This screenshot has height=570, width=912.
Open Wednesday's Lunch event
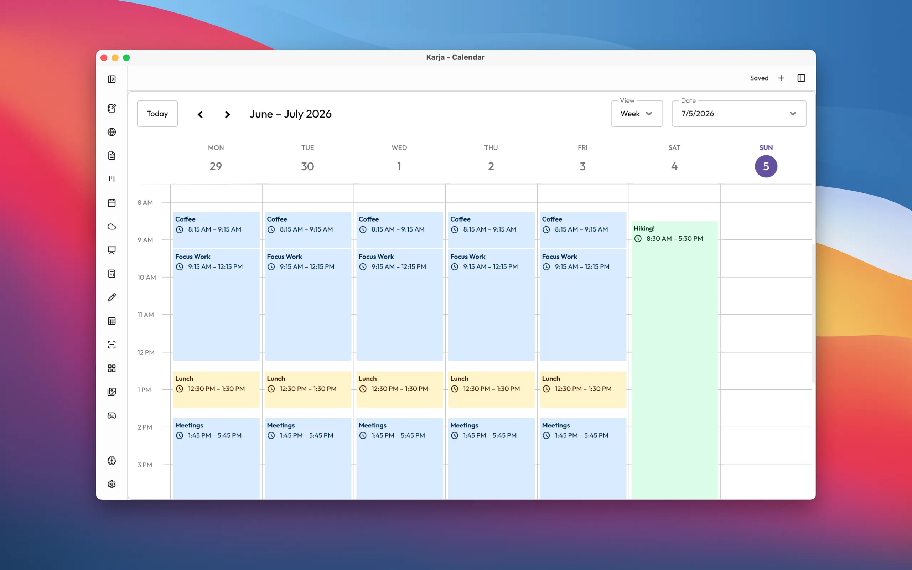click(399, 389)
